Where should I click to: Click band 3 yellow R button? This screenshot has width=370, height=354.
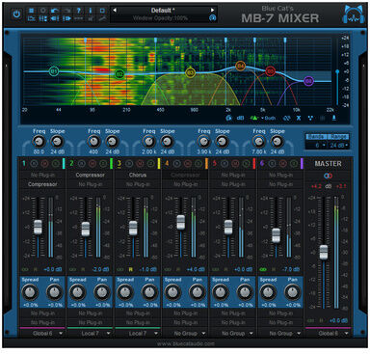coord(131,269)
